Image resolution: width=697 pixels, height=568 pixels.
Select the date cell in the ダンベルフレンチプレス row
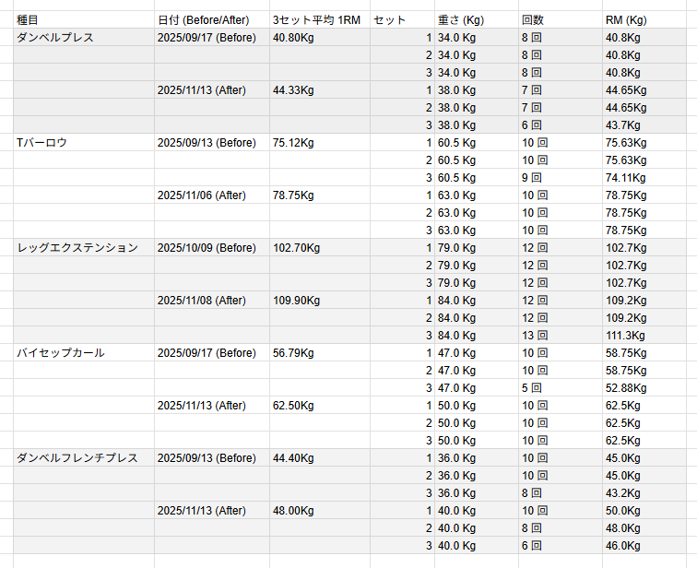[212, 457]
